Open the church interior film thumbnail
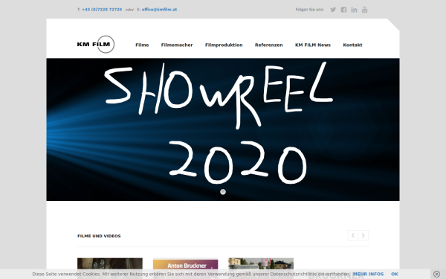446x279 pixels. [110, 263]
